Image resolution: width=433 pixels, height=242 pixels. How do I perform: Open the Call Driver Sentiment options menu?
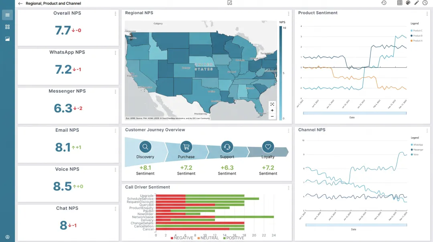coord(289,188)
